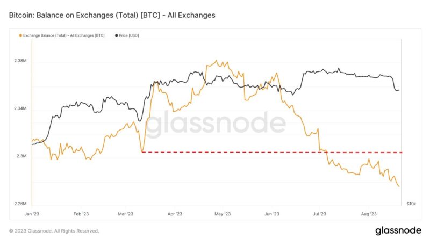Click the chart title text

click(x=112, y=15)
